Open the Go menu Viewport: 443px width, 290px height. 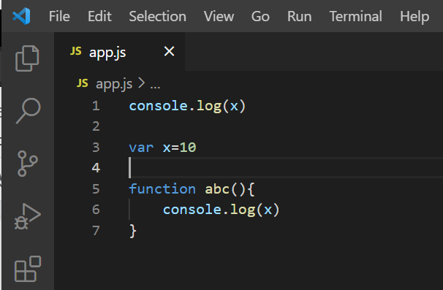coord(260,16)
